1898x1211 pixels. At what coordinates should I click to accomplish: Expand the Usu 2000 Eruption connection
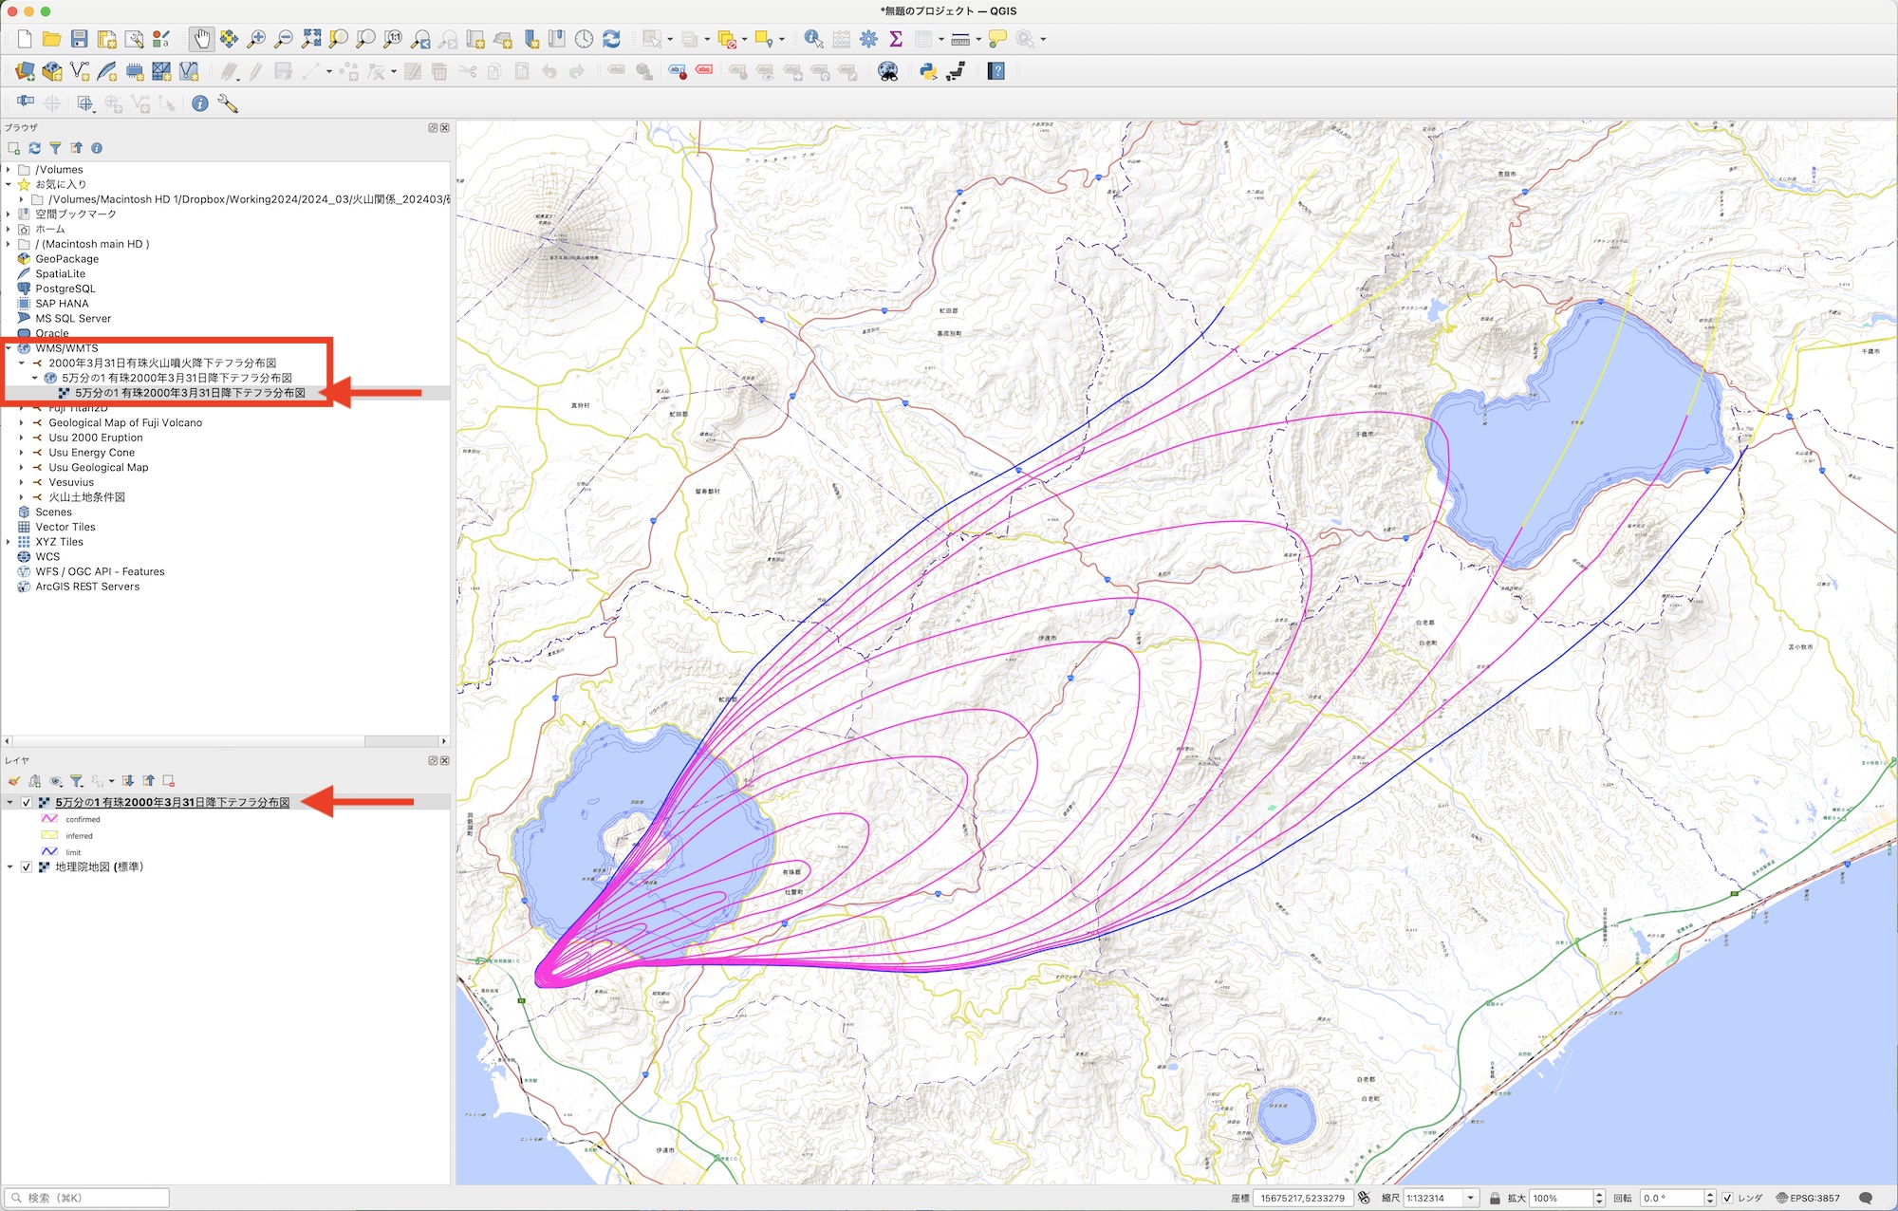(22, 438)
